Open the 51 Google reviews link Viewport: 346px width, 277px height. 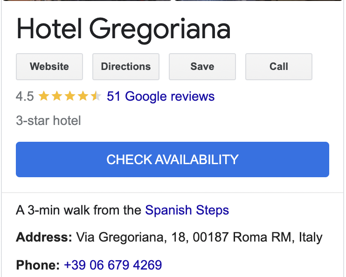click(x=161, y=97)
